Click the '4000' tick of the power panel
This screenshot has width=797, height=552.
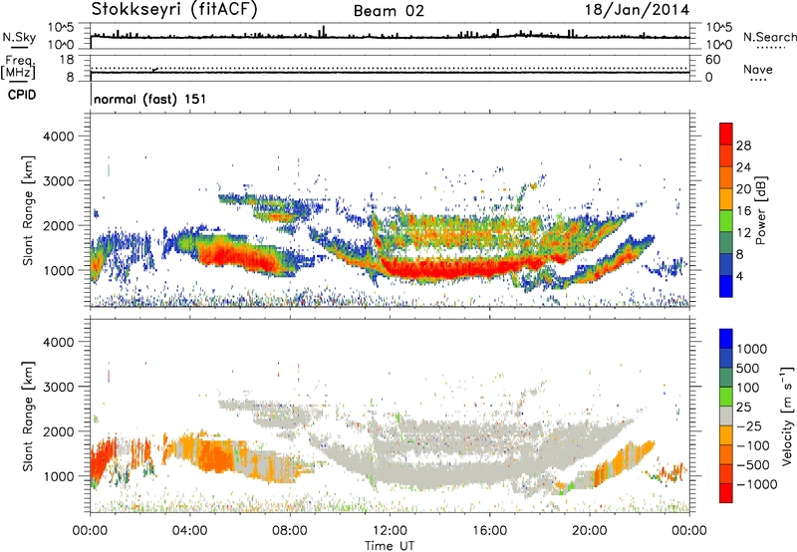(x=59, y=137)
